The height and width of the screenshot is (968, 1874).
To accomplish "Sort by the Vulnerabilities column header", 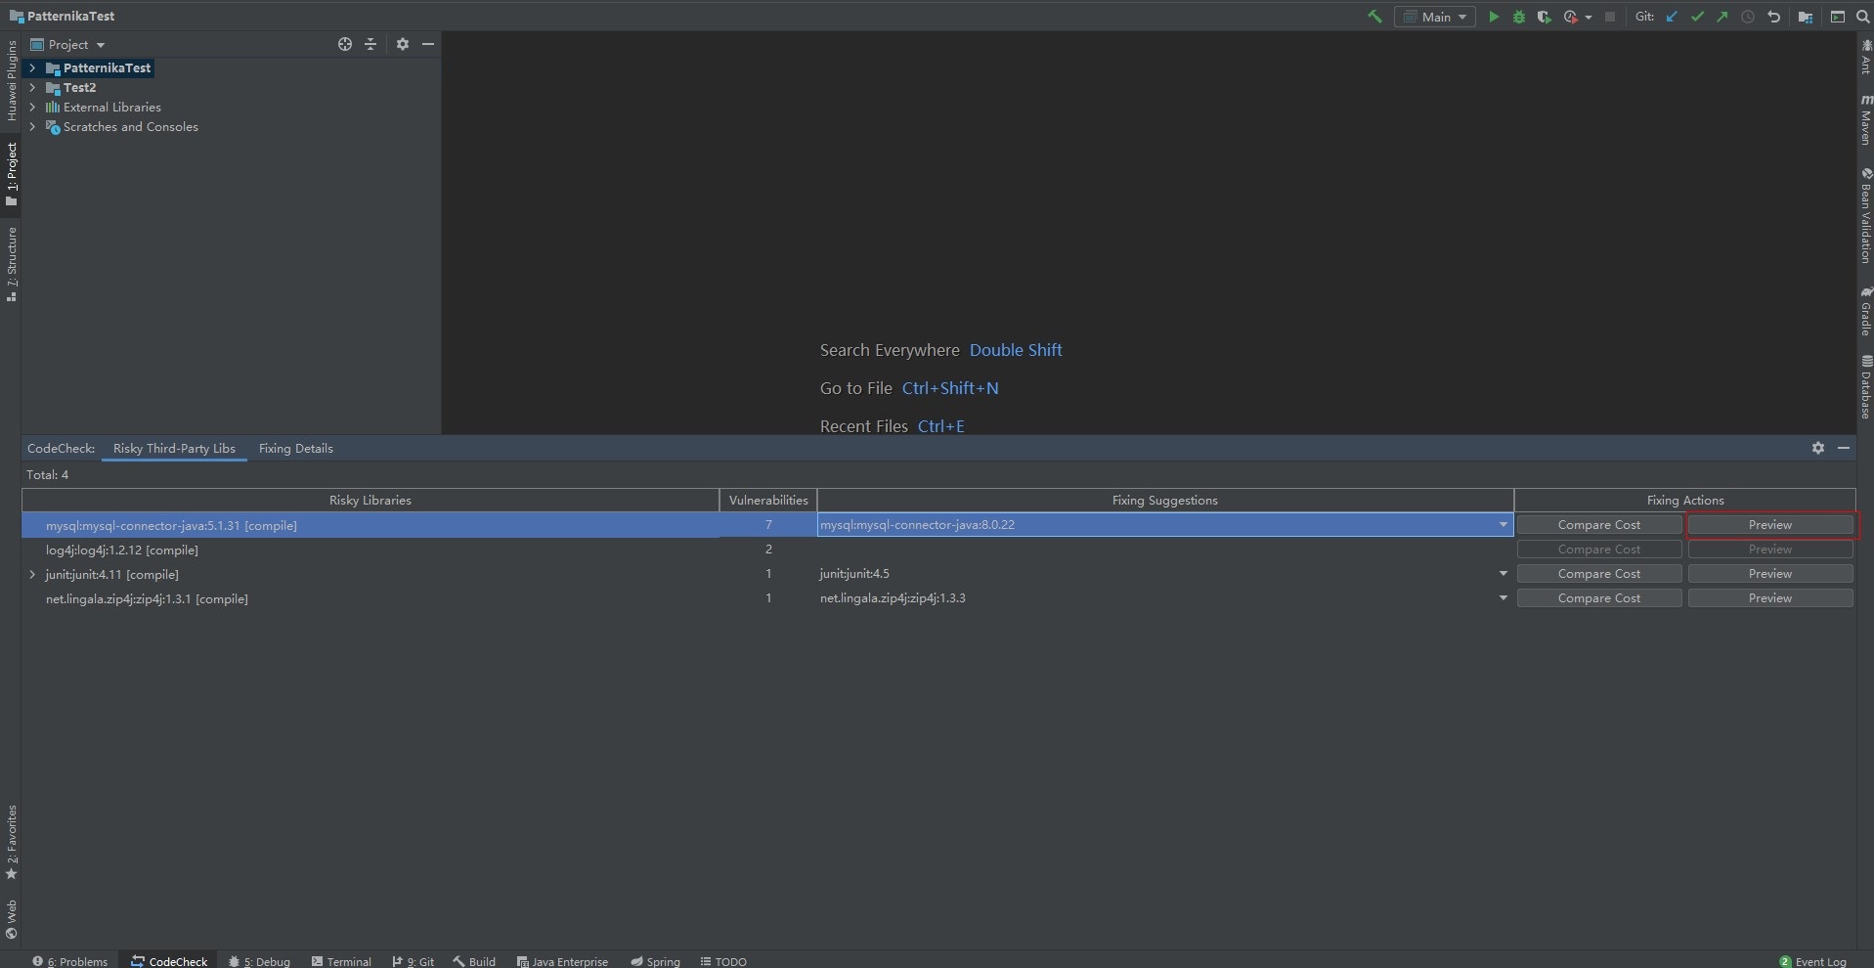I will click(x=768, y=500).
